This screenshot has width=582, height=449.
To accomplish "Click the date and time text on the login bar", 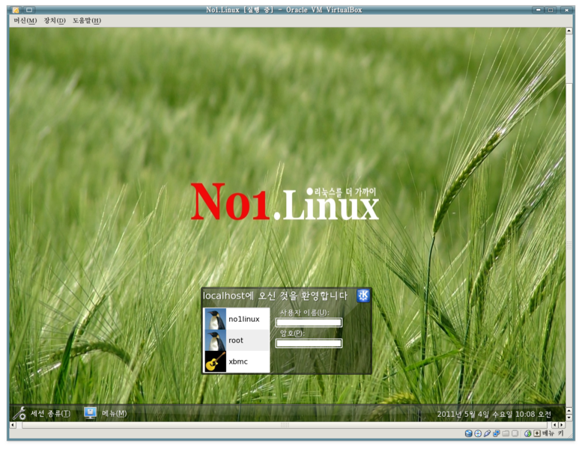I will 494,414.
